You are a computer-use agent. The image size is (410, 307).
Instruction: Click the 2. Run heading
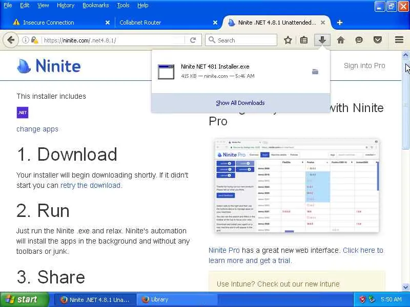click(x=43, y=210)
